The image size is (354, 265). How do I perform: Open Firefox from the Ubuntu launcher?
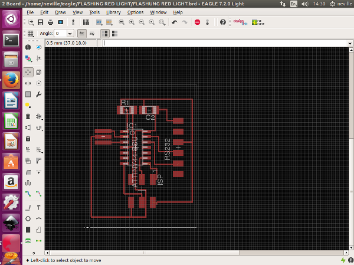(x=11, y=80)
